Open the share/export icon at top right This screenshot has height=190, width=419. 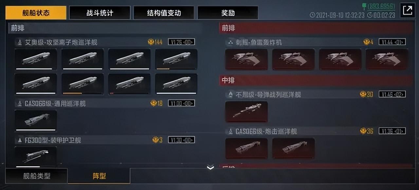tap(408, 10)
